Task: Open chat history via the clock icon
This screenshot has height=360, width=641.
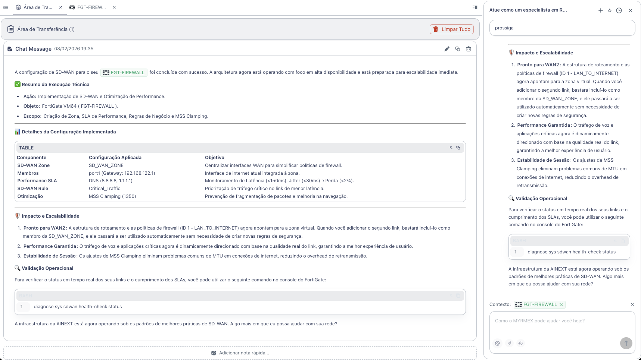Action: click(619, 10)
